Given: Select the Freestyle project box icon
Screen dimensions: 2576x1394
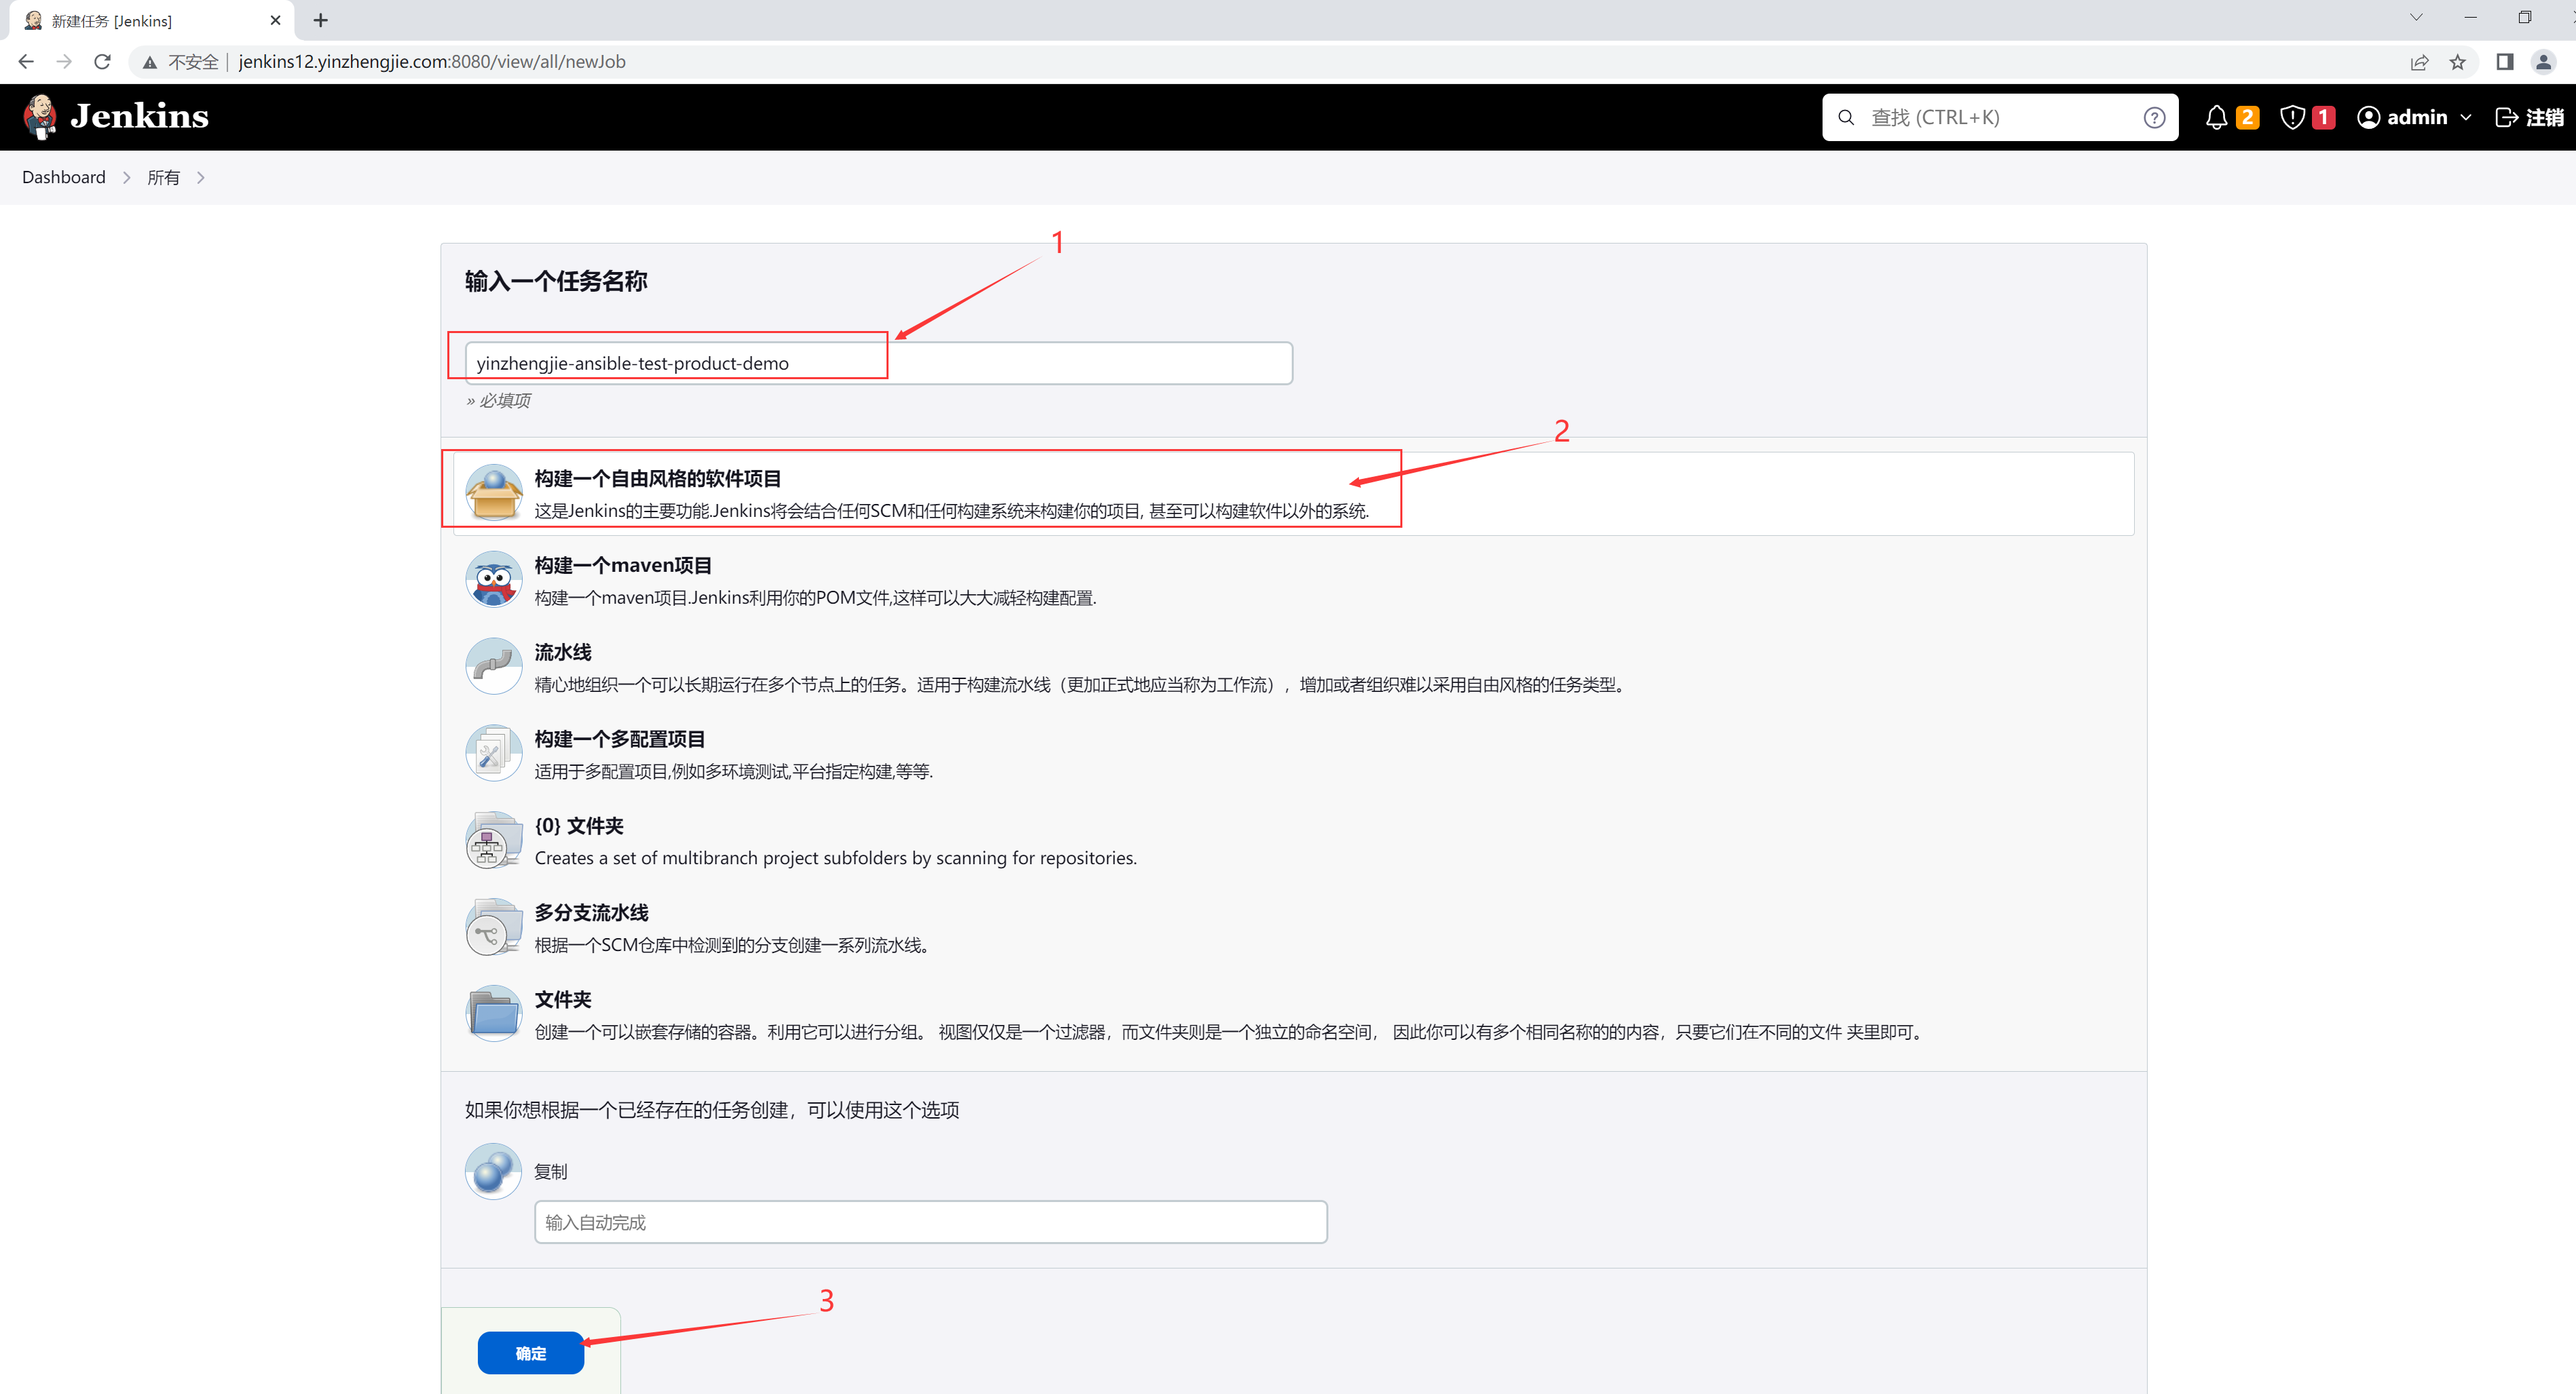Looking at the screenshot, I should [x=493, y=492].
